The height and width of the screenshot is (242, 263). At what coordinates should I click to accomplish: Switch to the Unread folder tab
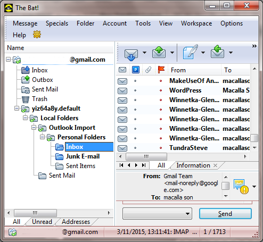tap(42, 222)
